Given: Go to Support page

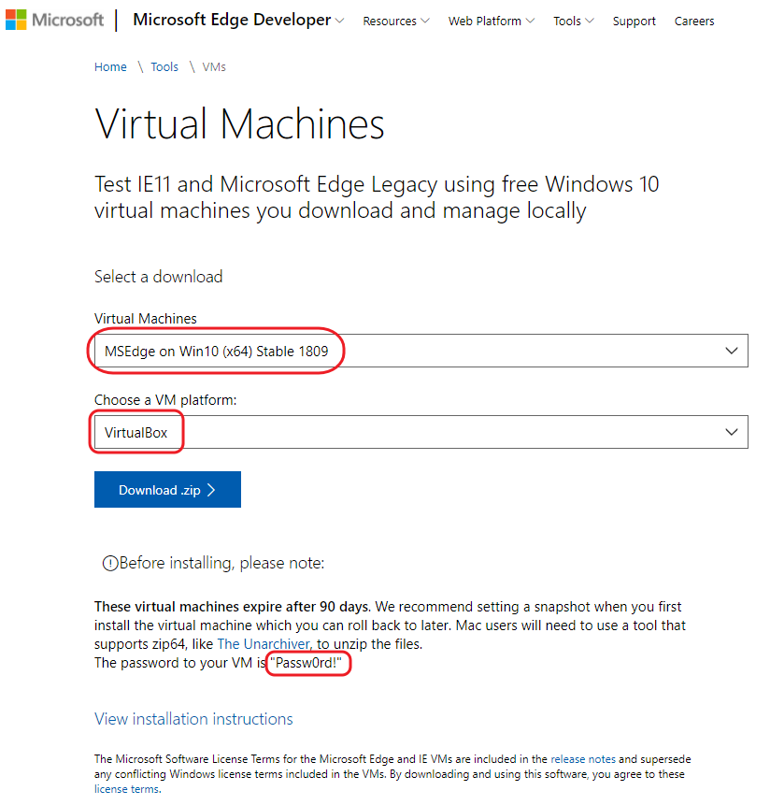Looking at the screenshot, I should pyautogui.click(x=634, y=22).
